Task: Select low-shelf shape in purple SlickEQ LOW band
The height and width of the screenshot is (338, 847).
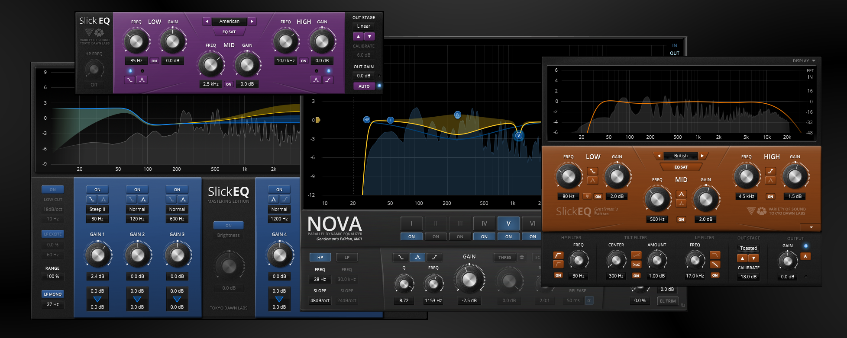Action: click(129, 80)
